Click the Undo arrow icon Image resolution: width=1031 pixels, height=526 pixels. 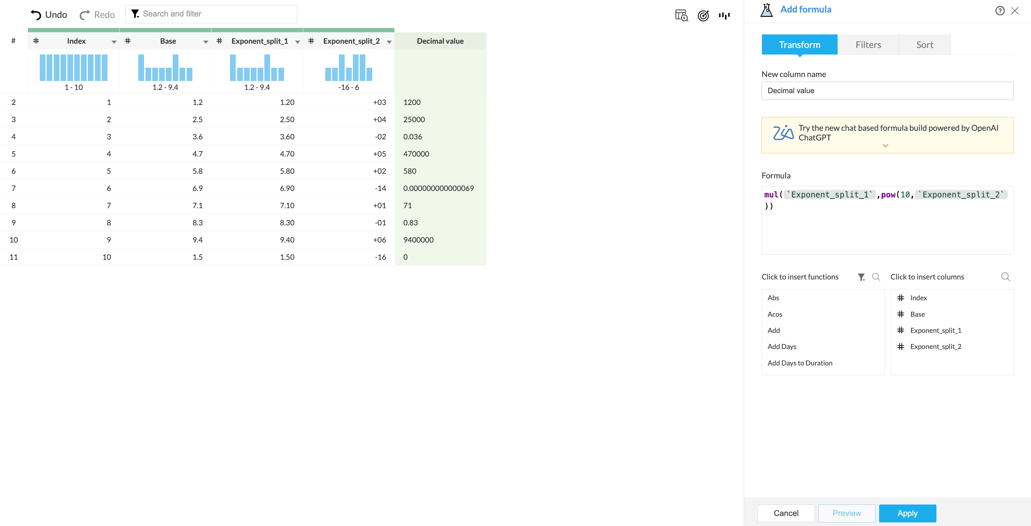tap(35, 15)
